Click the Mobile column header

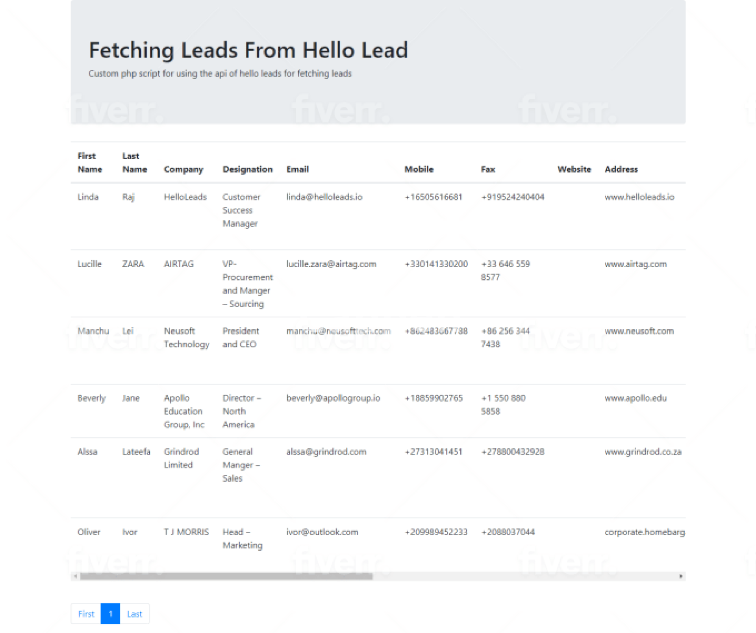(x=419, y=169)
